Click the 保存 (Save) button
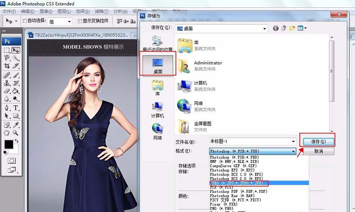This screenshot has height=212, width=355. point(318,141)
